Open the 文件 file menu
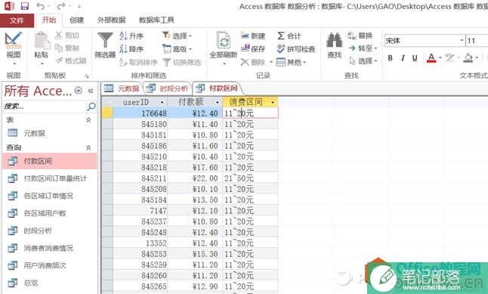Viewport: 488px width, 294px height. pos(17,20)
